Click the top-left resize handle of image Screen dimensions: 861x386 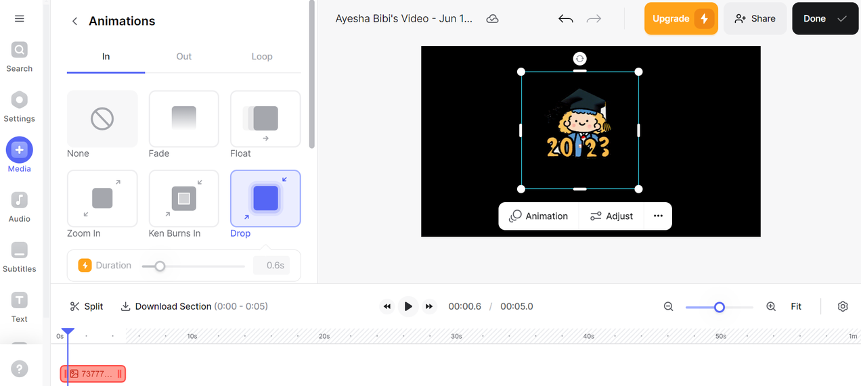(x=521, y=72)
